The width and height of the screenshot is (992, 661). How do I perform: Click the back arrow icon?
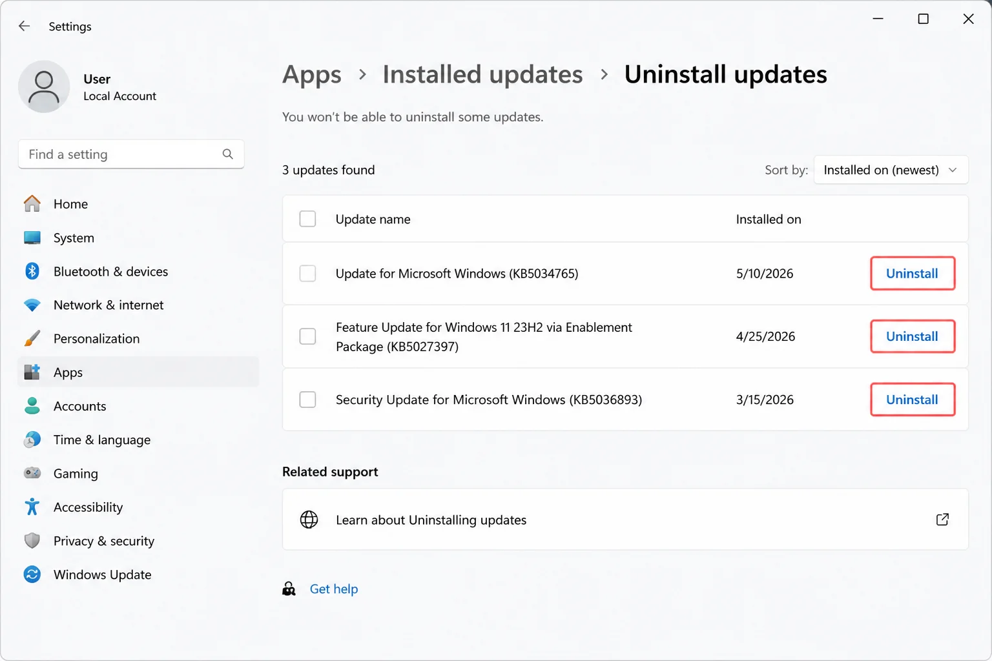coord(25,26)
